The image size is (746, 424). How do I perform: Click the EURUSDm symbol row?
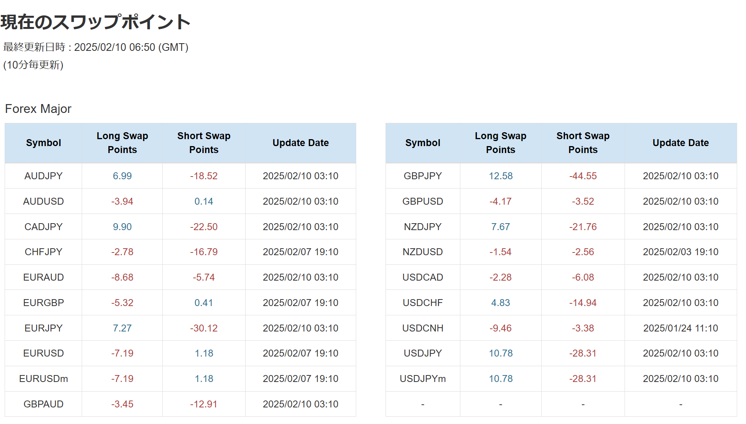[43, 379]
